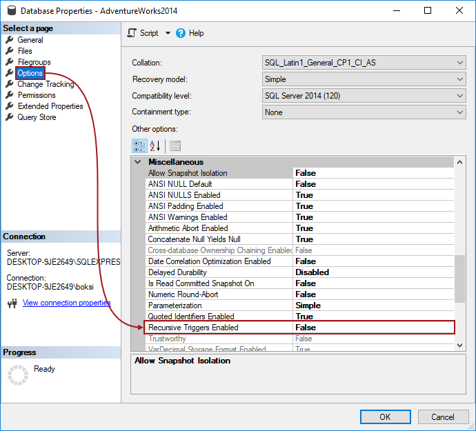Select ANSI NULLS Enabled row
Viewport: 476px width, 431px height.
[299, 195]
